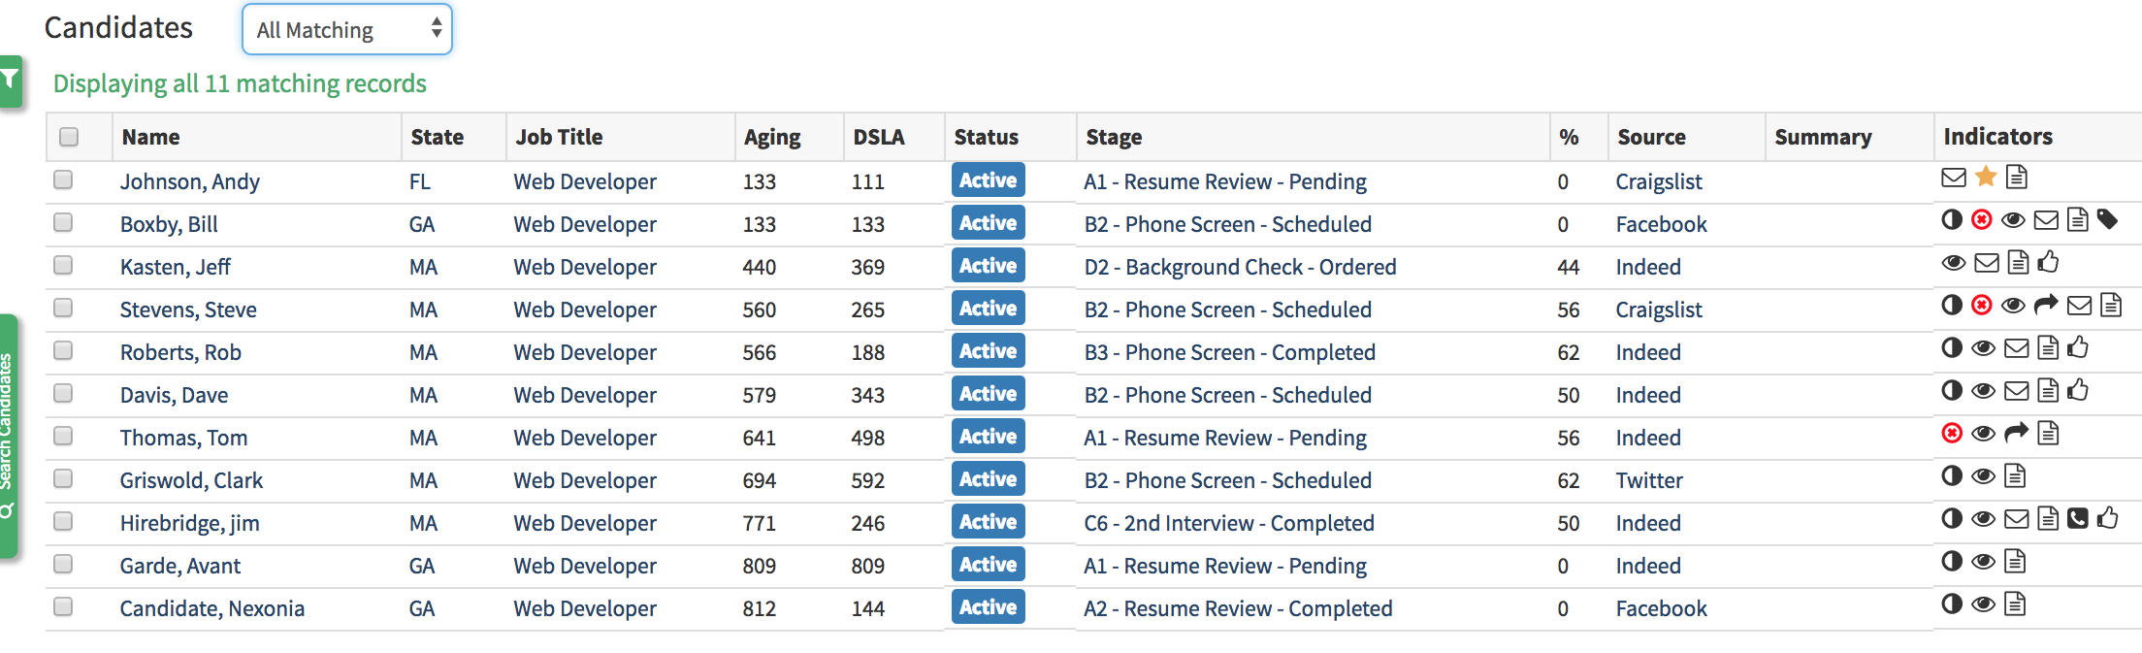
Task: Expand the Search Candidates side panel
Action: pos(8,437)
